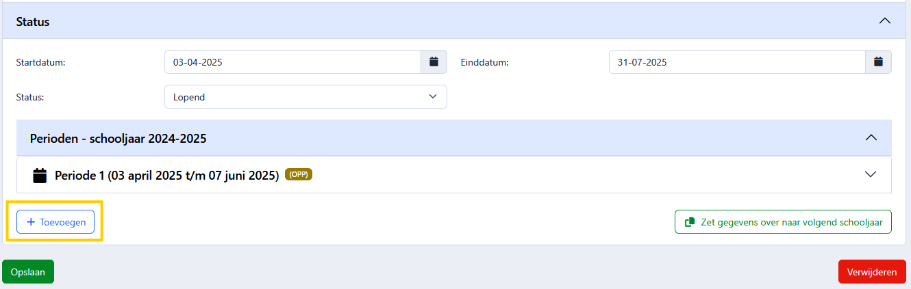Expand Periode 1 using its down chevron
The height and width of the screenshot is (289, 911).
[x=871, y=174]
